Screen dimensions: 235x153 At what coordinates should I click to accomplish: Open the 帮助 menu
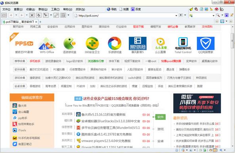point(68,9)
